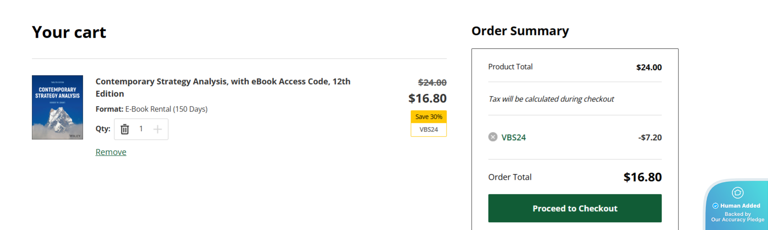Click the E-Book Rental (150 Days) format text

click(x=166, y=109)
